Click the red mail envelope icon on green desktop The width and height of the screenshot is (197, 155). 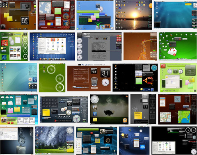[172, 52]
